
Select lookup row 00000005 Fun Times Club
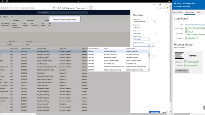tap(118, 64)
